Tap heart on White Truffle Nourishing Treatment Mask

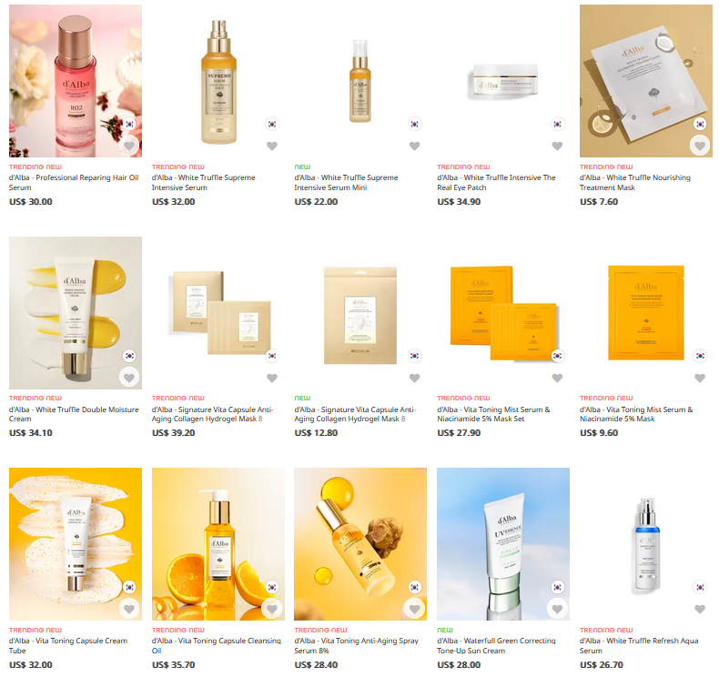pyautogui.click(x=700, y=147)
